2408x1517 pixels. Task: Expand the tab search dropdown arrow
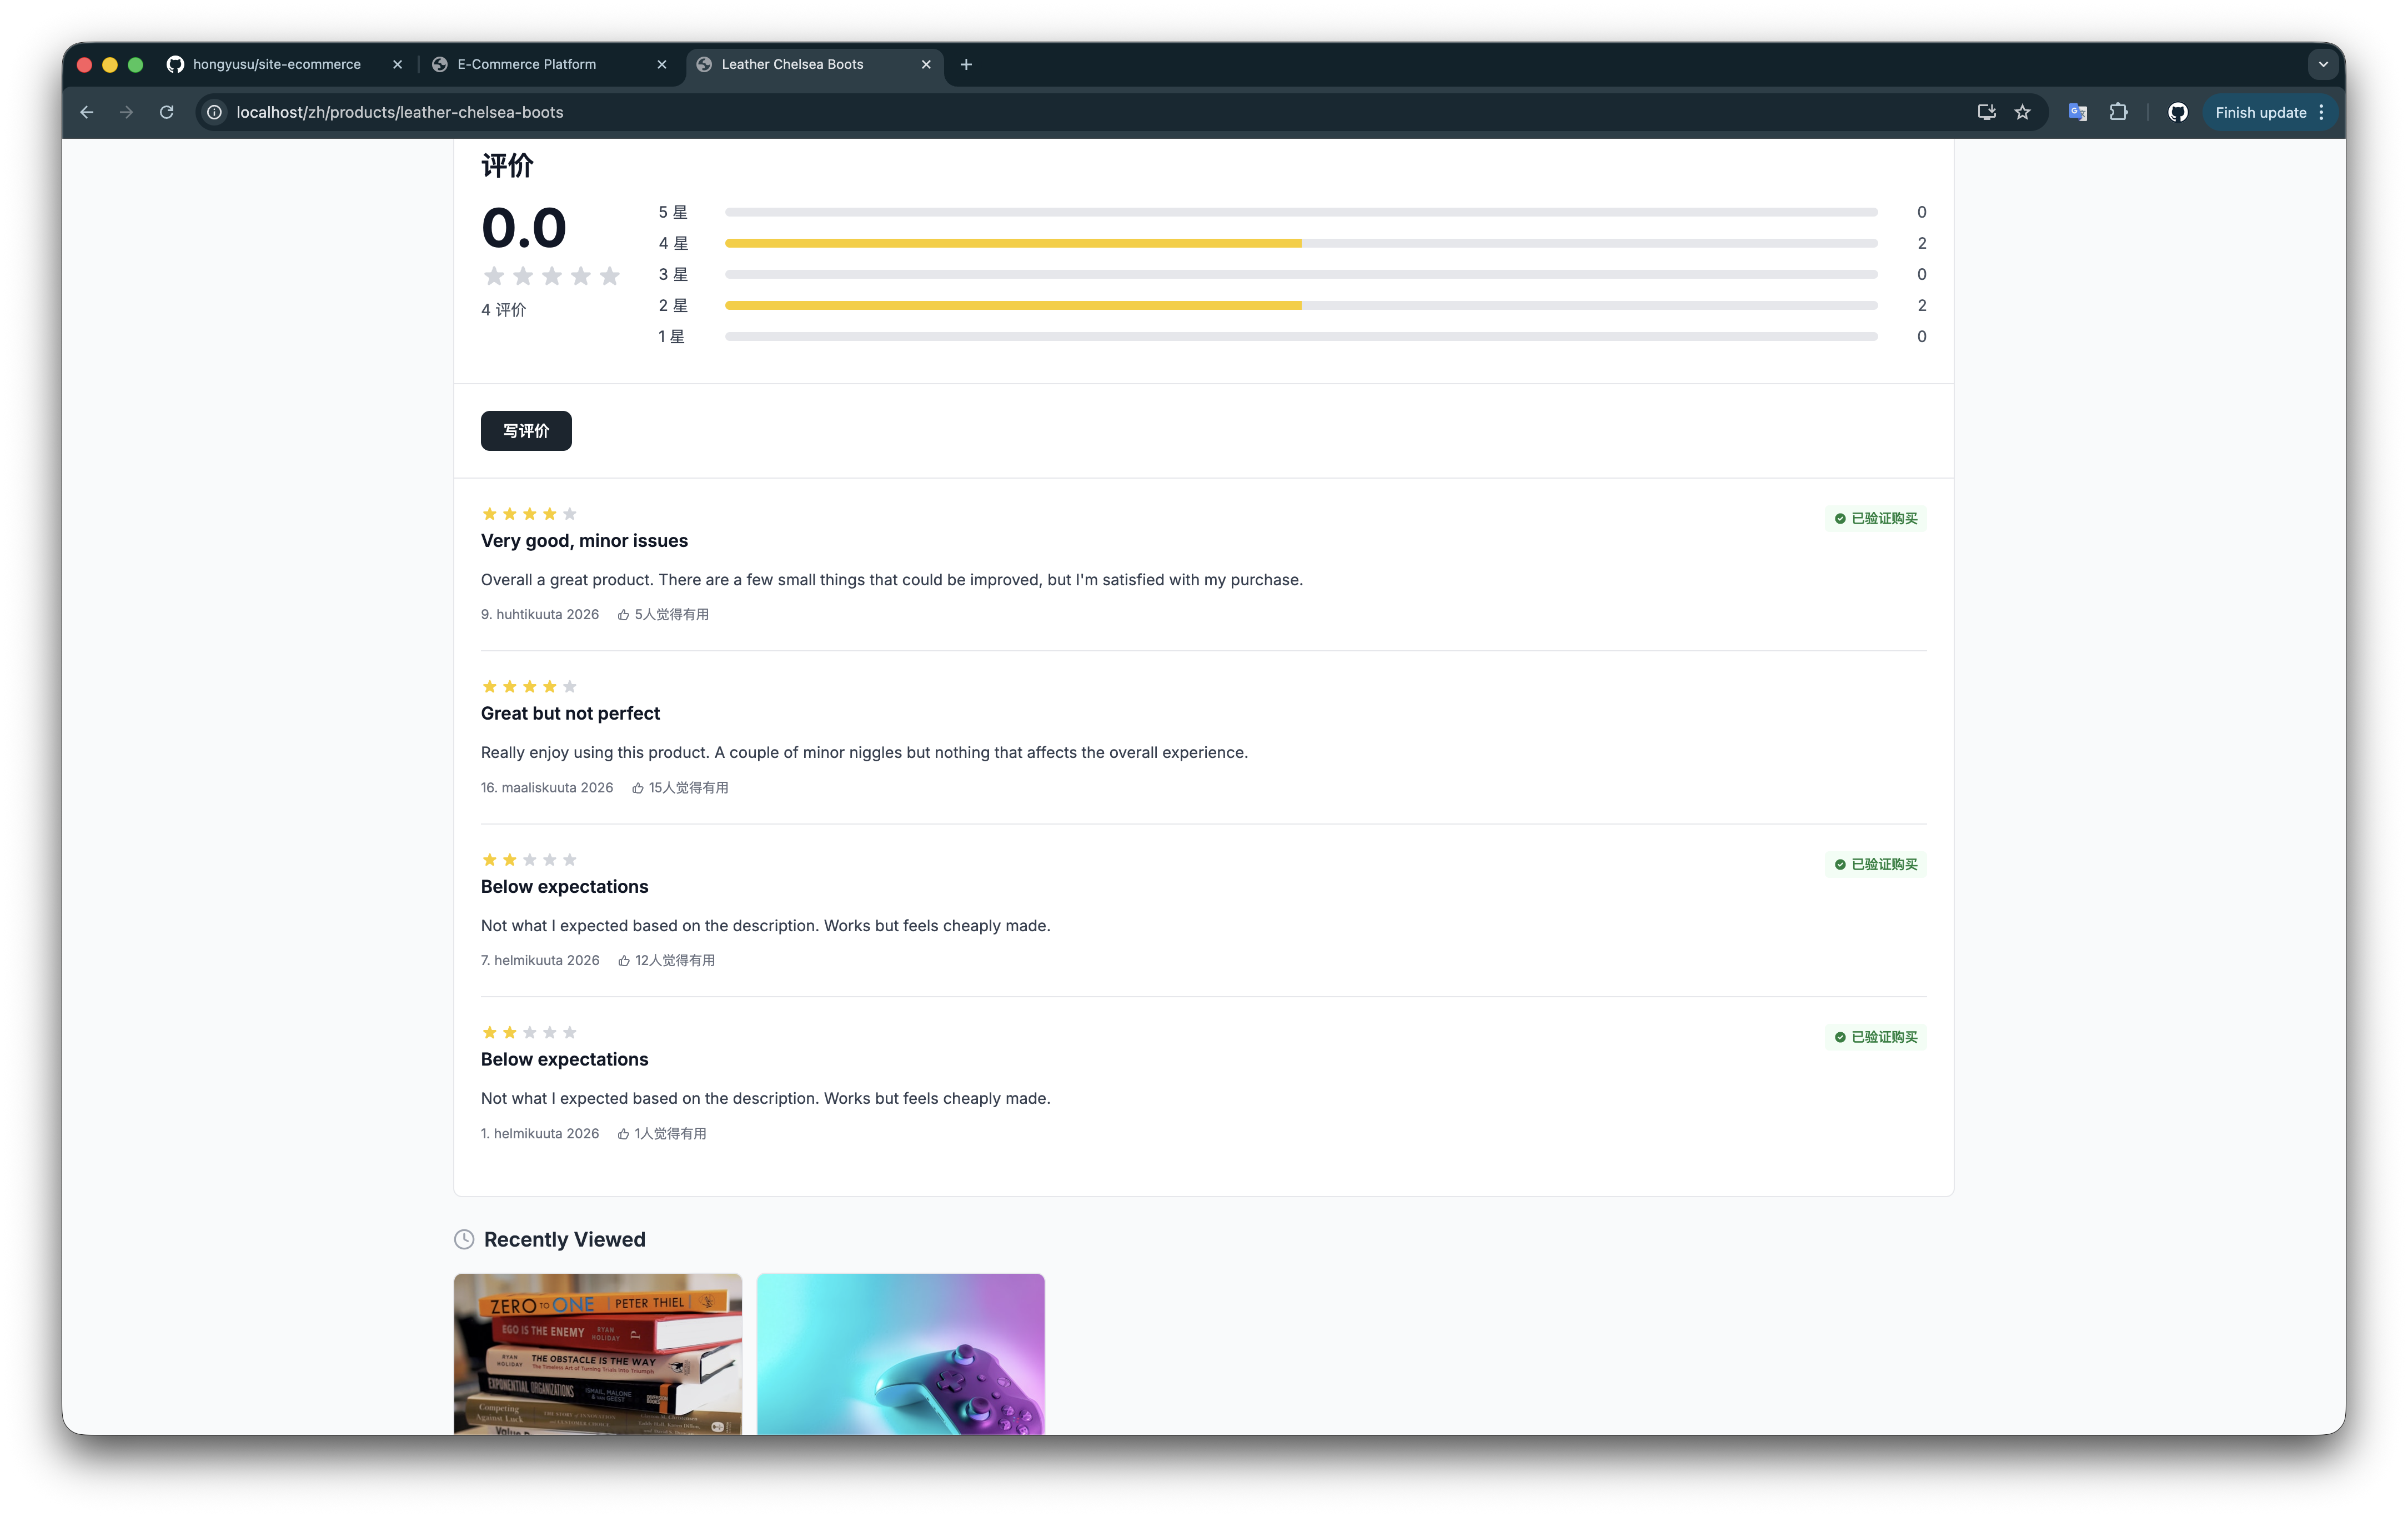point(2322,64)
